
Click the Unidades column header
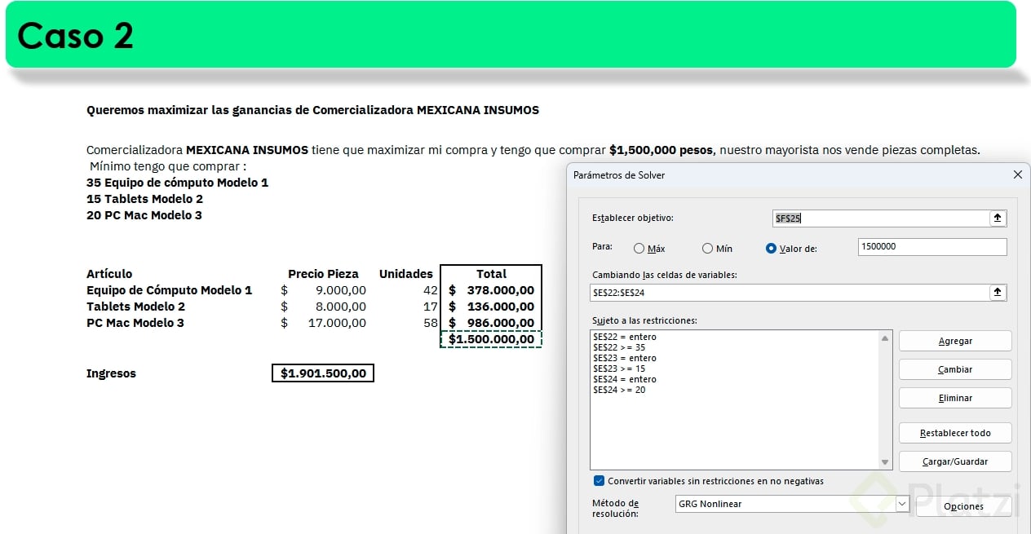[x=406, y=274]
